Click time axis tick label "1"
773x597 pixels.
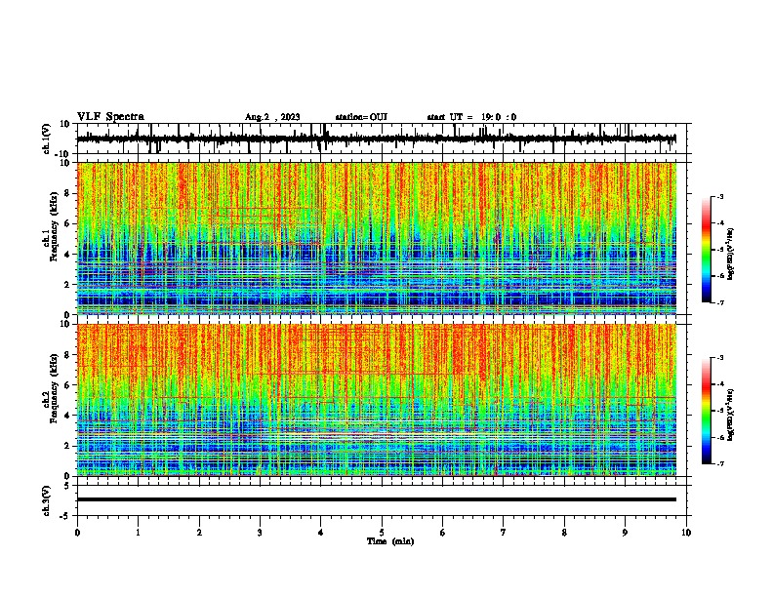pyautogui.click(x=138, y=533)
